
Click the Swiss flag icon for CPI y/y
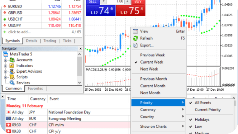pyautogui.click(x=8, y=131)
